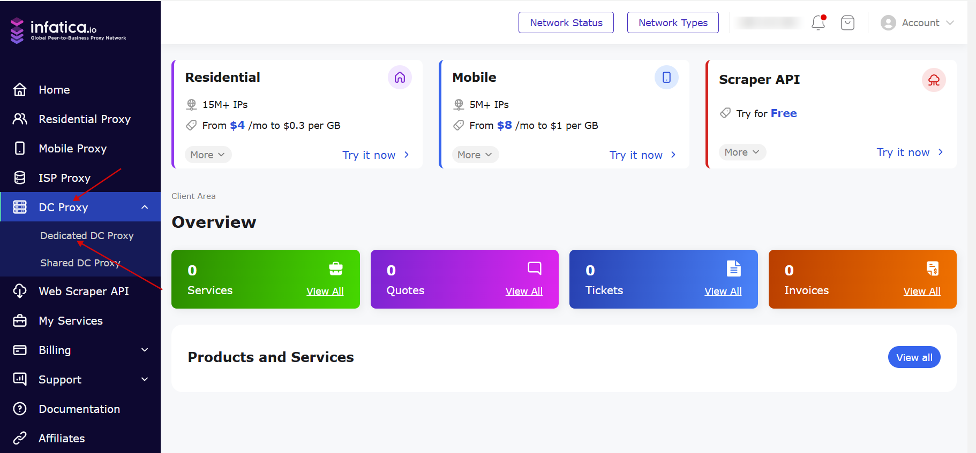This screenshot has height=453, width=976.
Task: Click the Scraper API card title
Action: tap(759, 80)
